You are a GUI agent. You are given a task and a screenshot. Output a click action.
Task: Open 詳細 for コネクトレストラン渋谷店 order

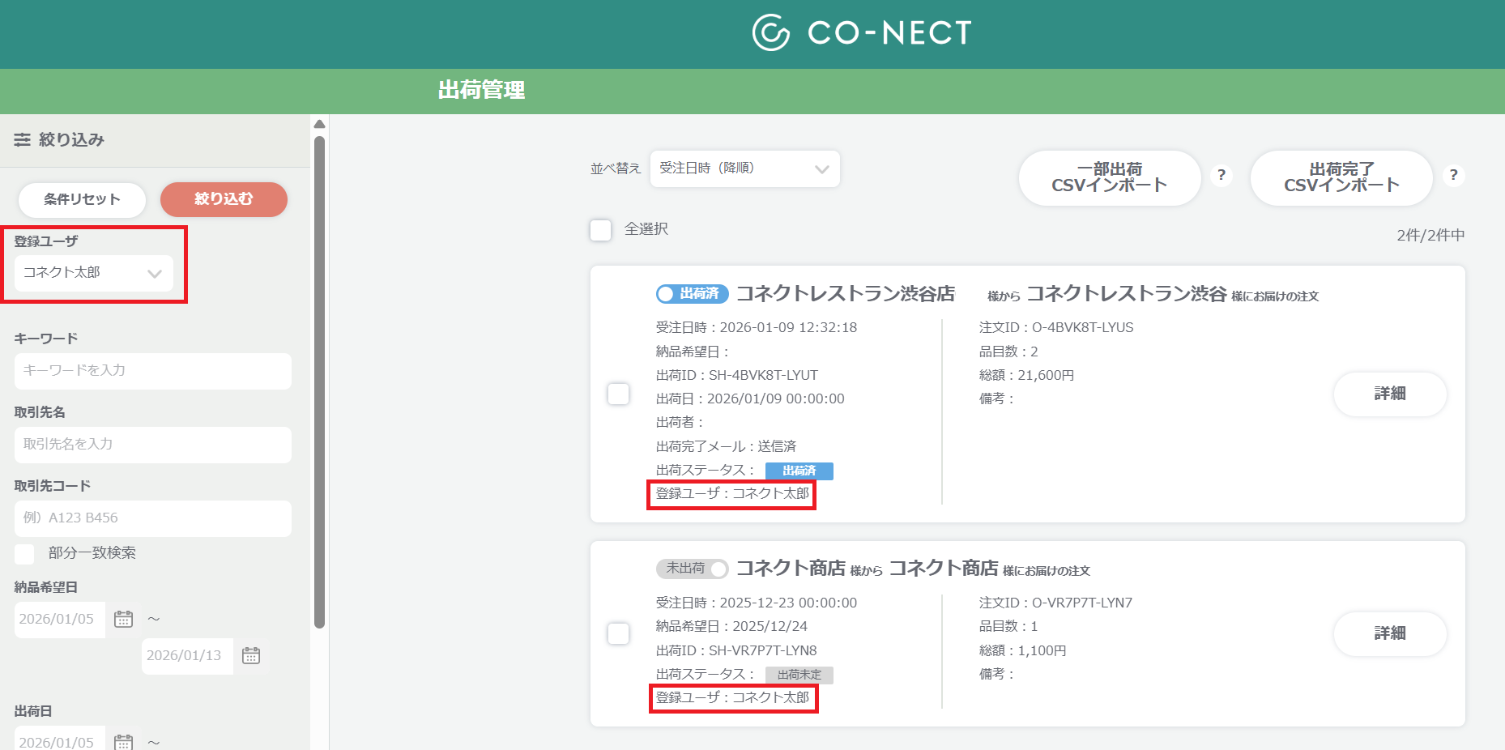(x=1390, y=394)
